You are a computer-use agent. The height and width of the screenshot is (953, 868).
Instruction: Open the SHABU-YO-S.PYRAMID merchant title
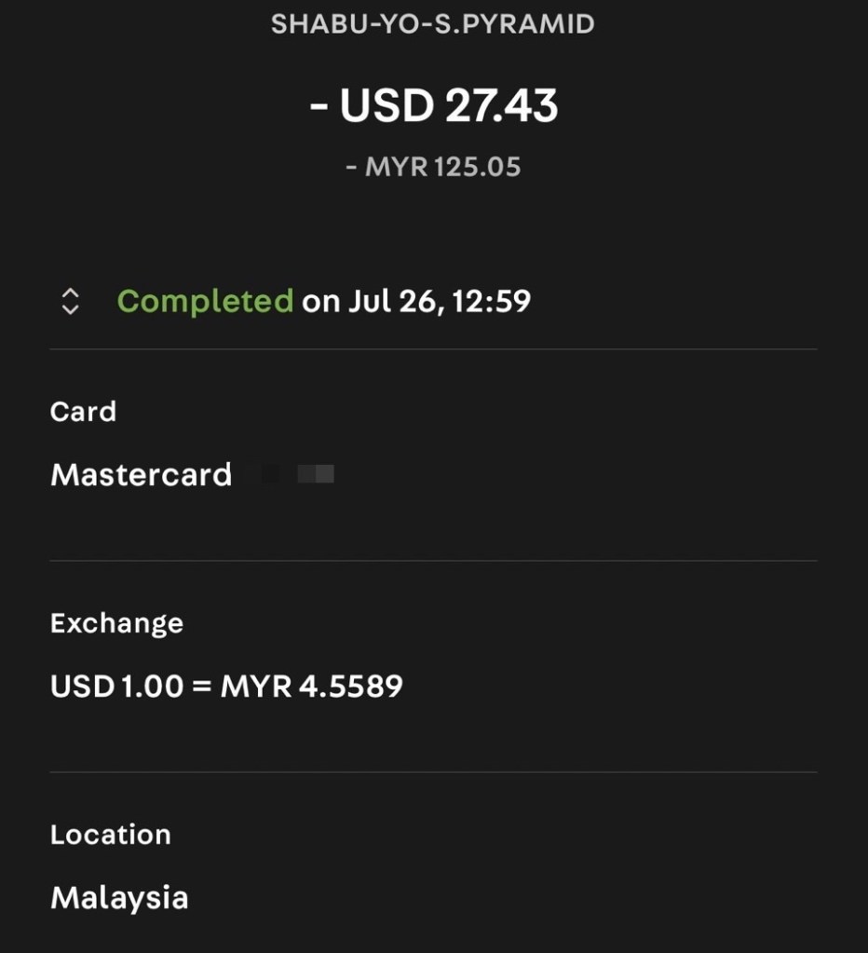[433, 23]
